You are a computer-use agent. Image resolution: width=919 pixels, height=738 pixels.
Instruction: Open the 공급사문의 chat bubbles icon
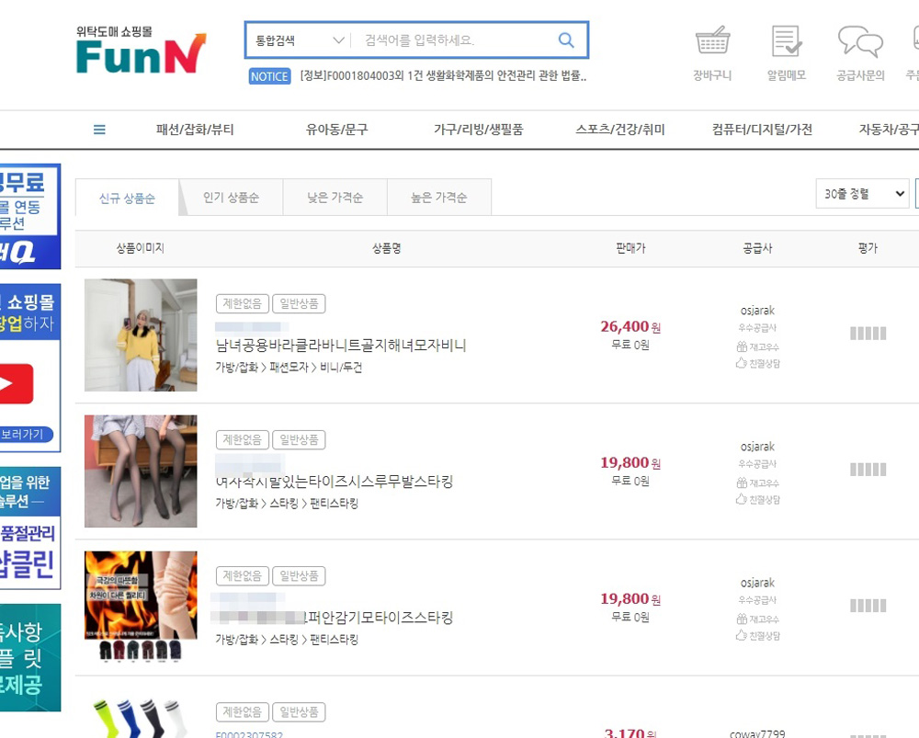[x=860, y=41]
